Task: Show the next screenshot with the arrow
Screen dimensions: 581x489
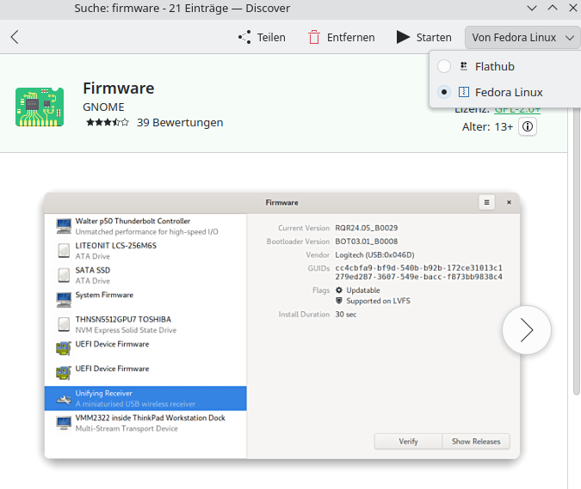Action: 526,330
